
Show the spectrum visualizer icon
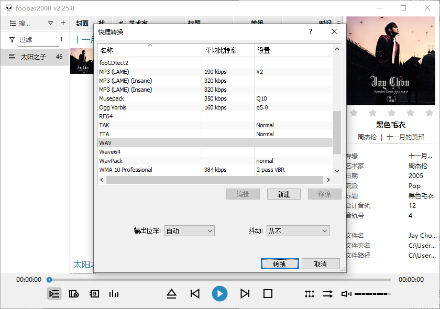[114, 294]
